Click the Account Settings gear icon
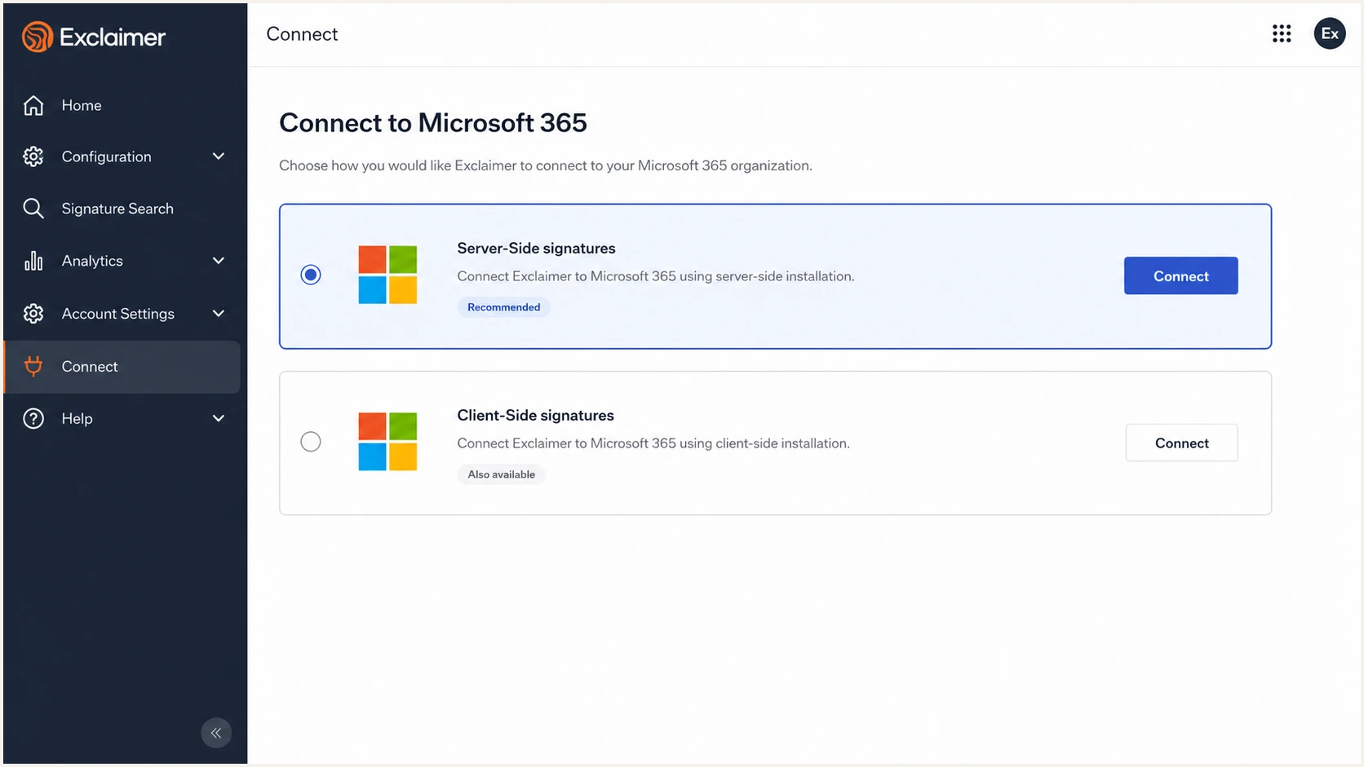This screenshot has width=1364, height=767. [33, 314]
